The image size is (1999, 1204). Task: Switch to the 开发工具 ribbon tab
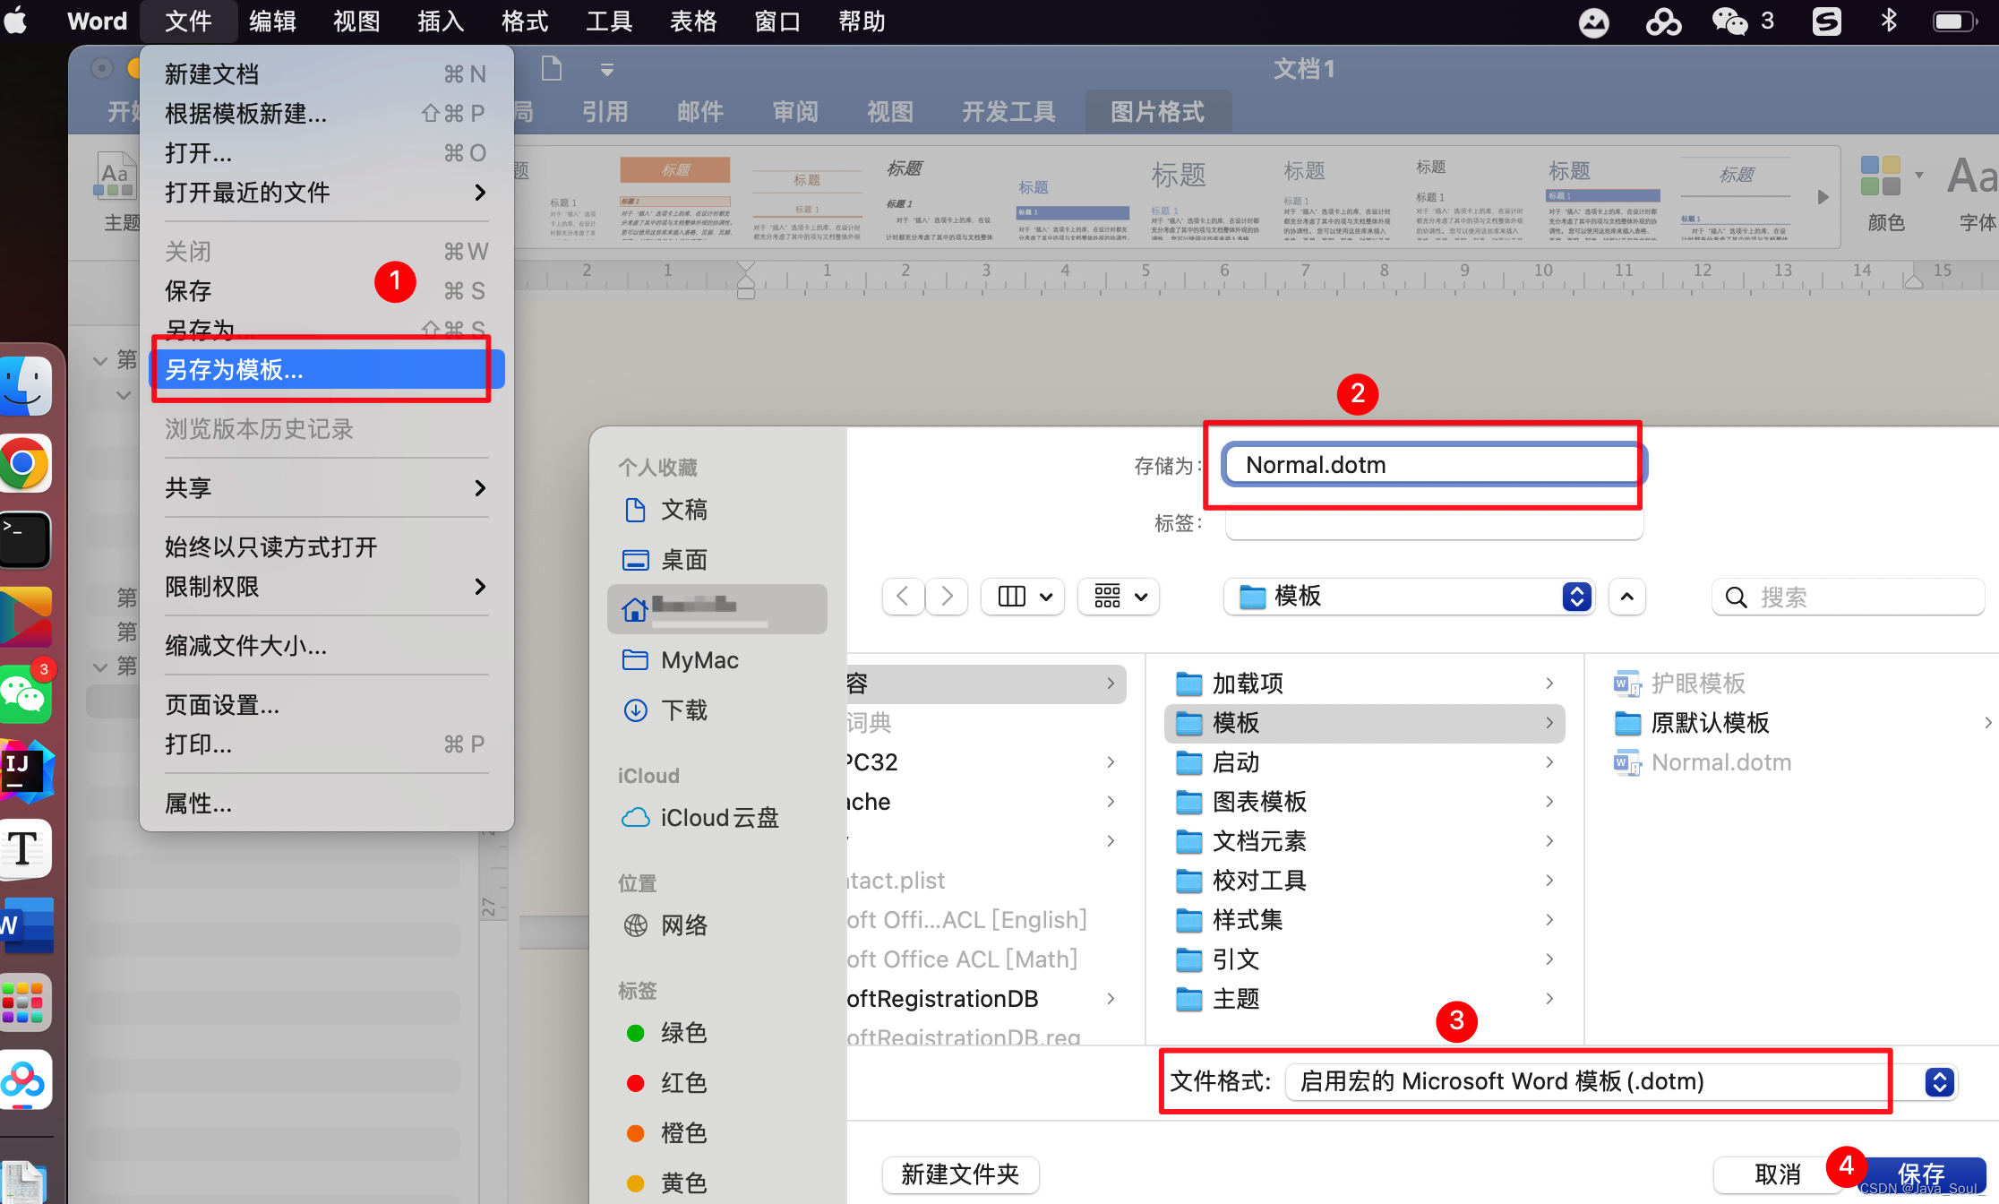pos(1008,112)
